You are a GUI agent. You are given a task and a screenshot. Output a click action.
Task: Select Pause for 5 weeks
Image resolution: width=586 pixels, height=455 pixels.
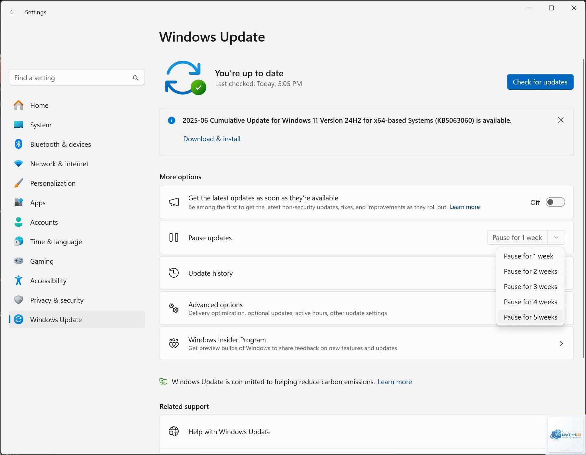coord(530,317)
